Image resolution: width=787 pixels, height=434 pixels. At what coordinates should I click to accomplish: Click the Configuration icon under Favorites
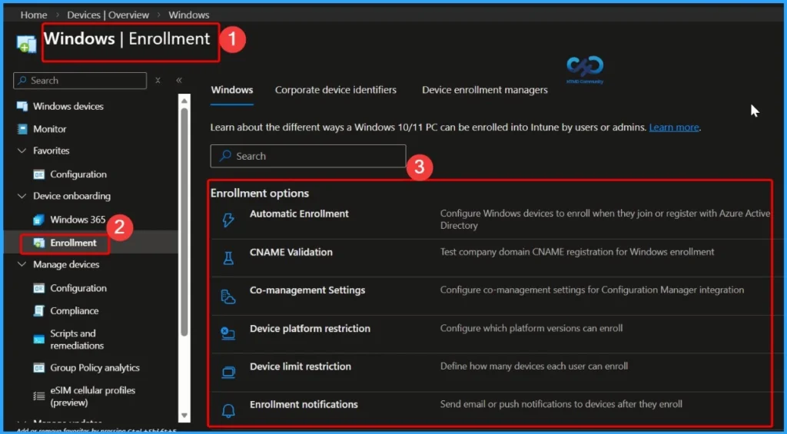[x=38, y=174]
